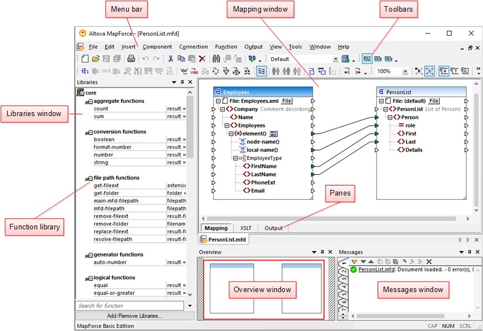The image size is (483, 331).
Task: Toggle Show Annotations button
Action: (444, 71)
